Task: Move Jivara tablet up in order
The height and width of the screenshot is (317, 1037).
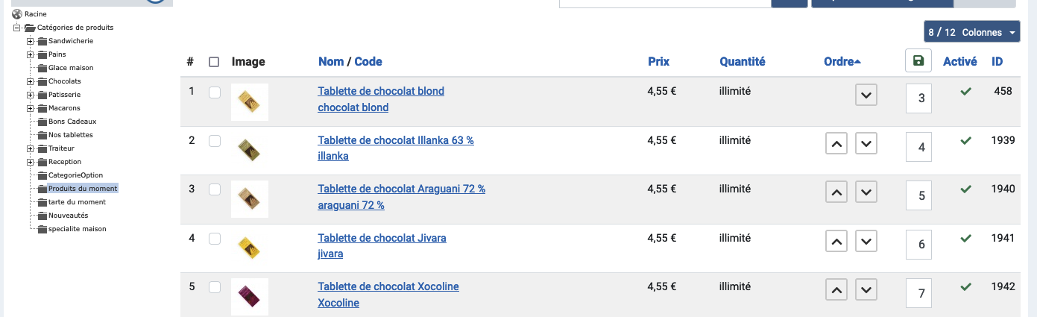Action: [x=836, y=242]
